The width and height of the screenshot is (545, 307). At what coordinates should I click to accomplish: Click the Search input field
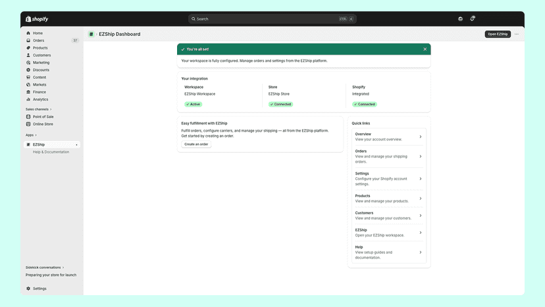pos(272,19)
